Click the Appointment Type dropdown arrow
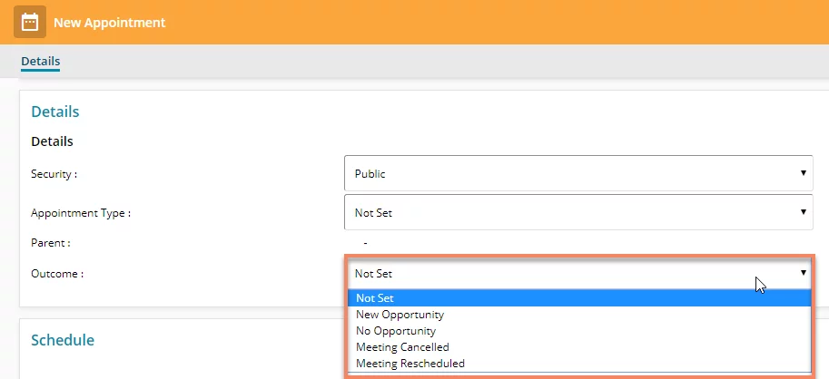Viewport: 829px width, 379px height. [803, 212]
